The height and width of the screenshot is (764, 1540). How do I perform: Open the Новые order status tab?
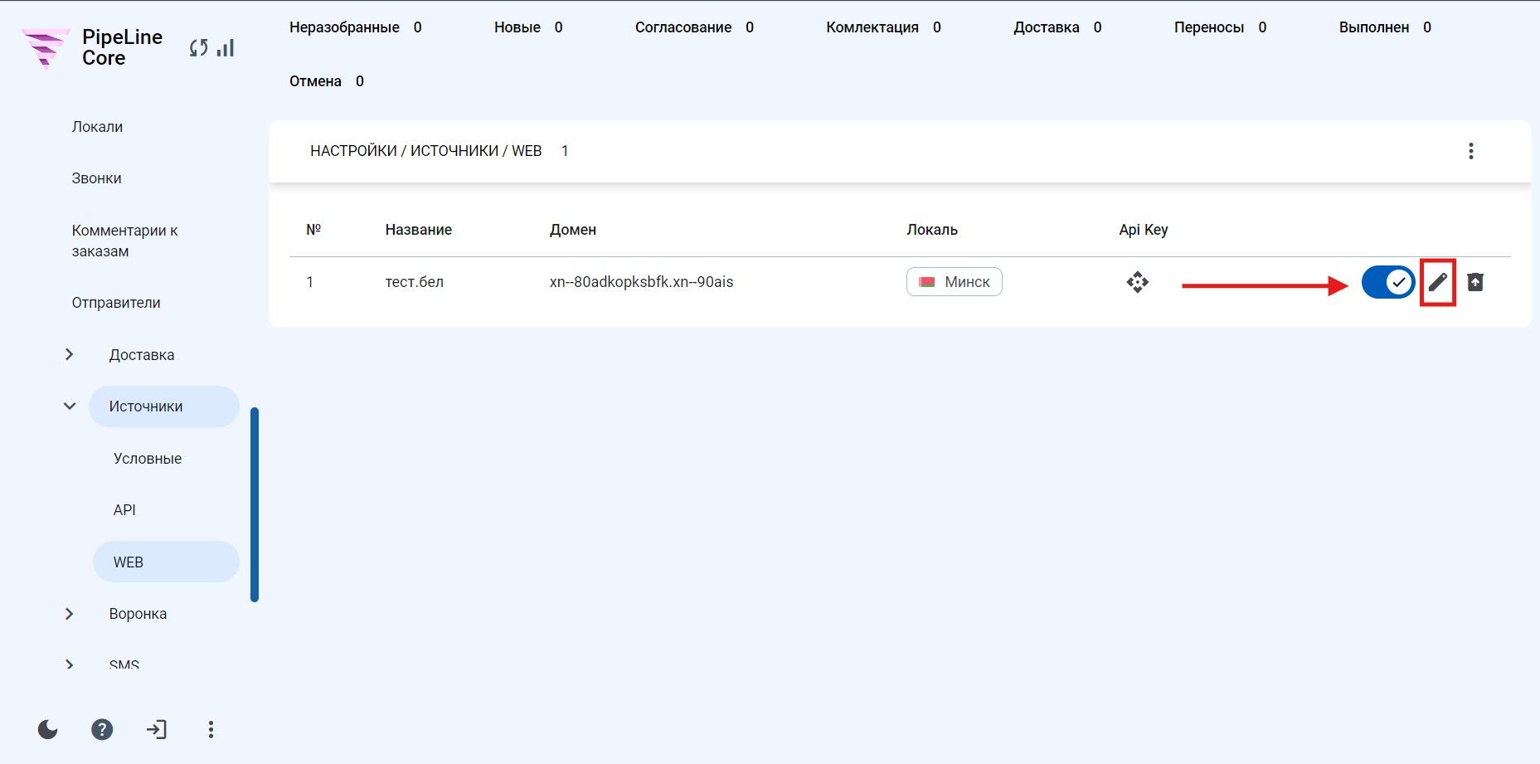point(528,27)
